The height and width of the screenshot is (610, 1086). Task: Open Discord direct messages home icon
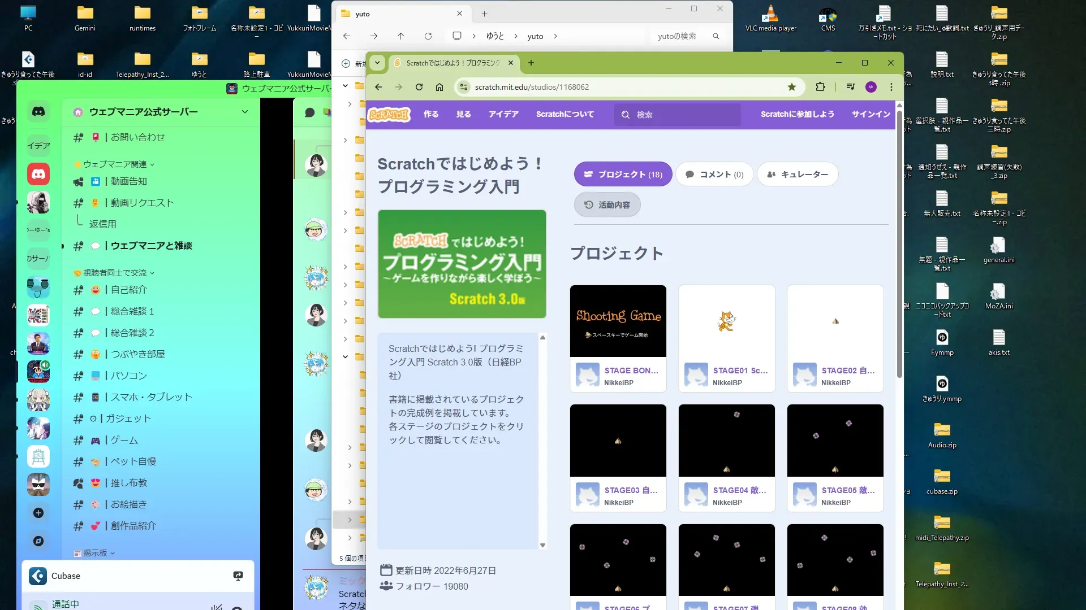coord(38,112)
